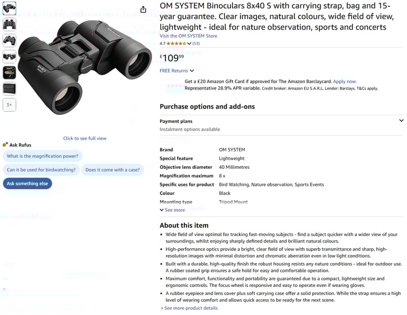The height and width of the screenshot is (315, 407).
Task: Ask Rufus what is the magnification power
Action: tap(42, 156)
